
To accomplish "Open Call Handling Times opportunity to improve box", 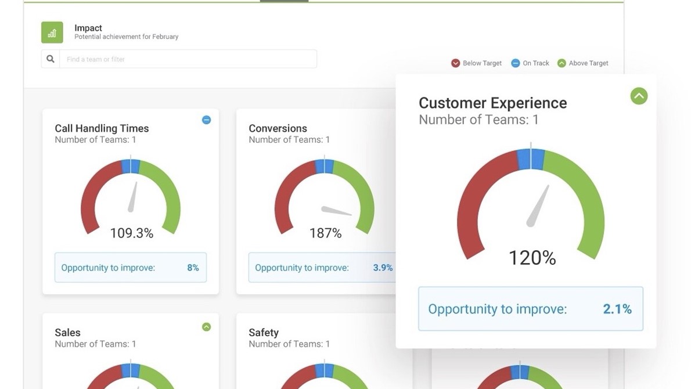I will pos(130,268).
